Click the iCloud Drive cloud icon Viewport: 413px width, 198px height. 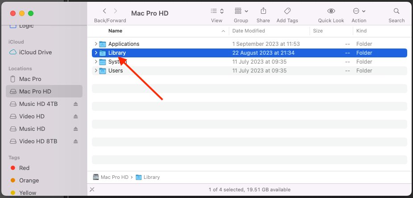12,52
